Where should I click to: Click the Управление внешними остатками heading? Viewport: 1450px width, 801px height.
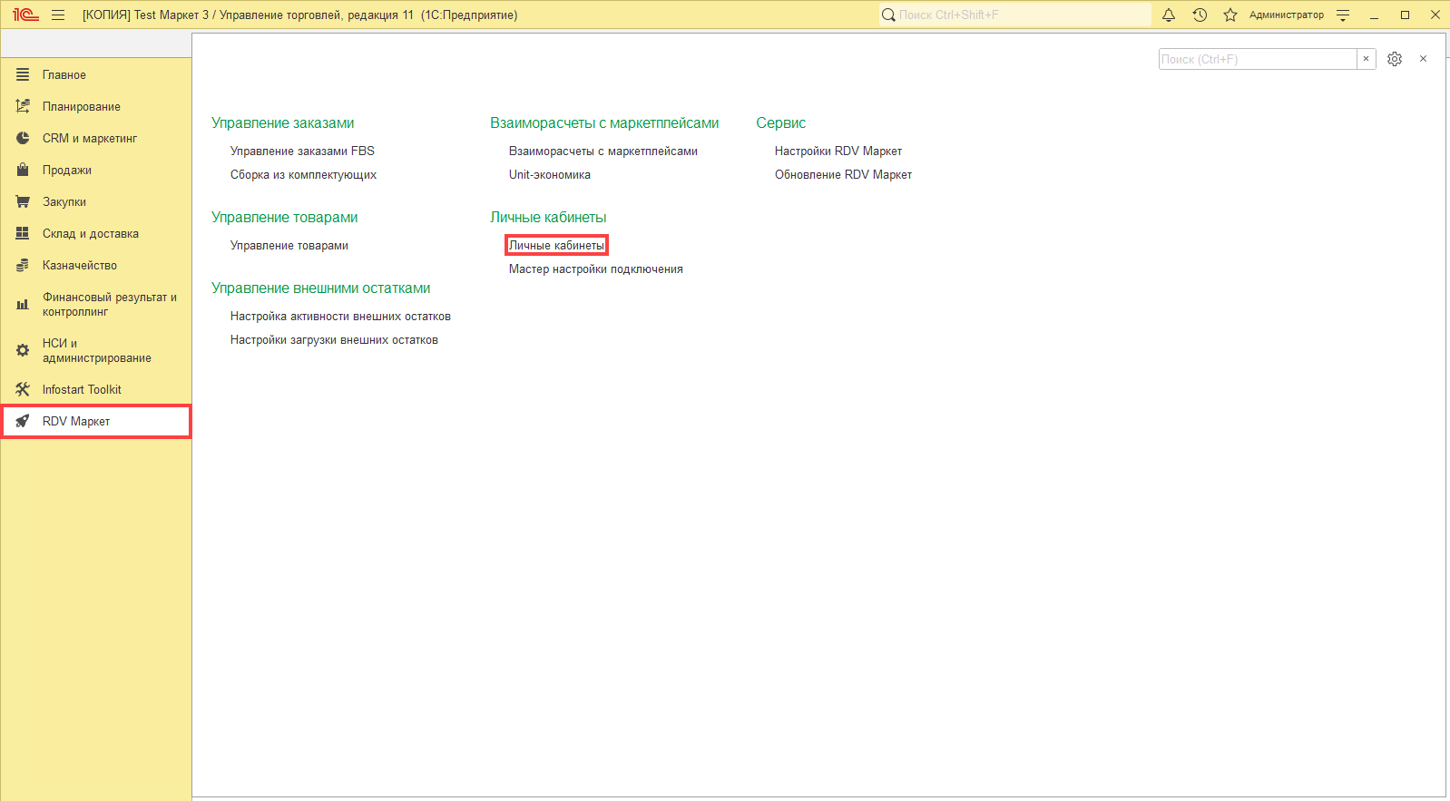point(321,288)
